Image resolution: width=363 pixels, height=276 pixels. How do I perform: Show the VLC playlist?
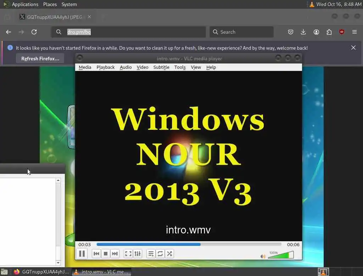[x=151, y=254]
